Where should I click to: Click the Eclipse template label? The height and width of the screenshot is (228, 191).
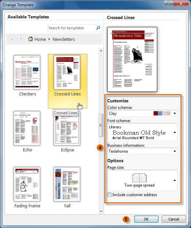tap(67, 150)
